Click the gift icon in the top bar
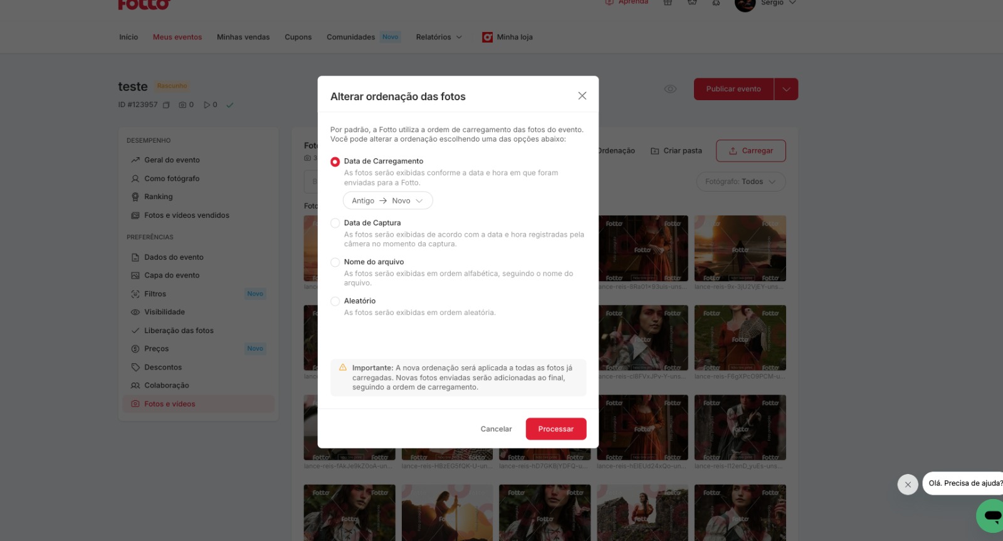The height and width of the screenshot is (541, 1003). [668, 3]
